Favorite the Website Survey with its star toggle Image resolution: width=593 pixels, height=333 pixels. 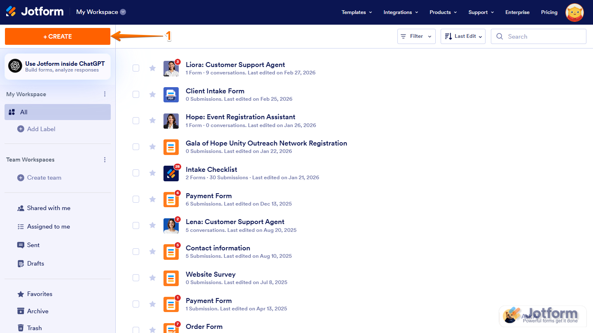tap(152, 277)
